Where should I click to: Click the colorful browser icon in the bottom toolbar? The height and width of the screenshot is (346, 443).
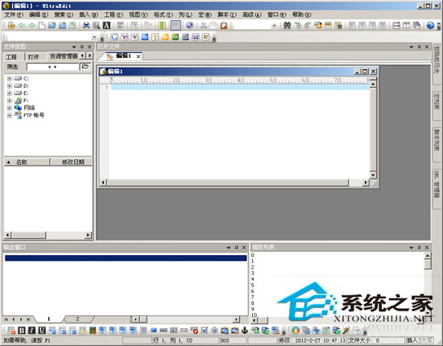(x=296, y=330)
